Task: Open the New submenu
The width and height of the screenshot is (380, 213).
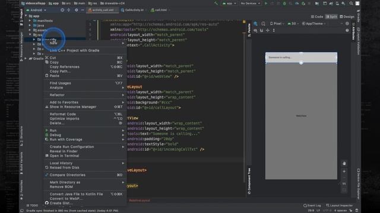Action: [85, 43]
